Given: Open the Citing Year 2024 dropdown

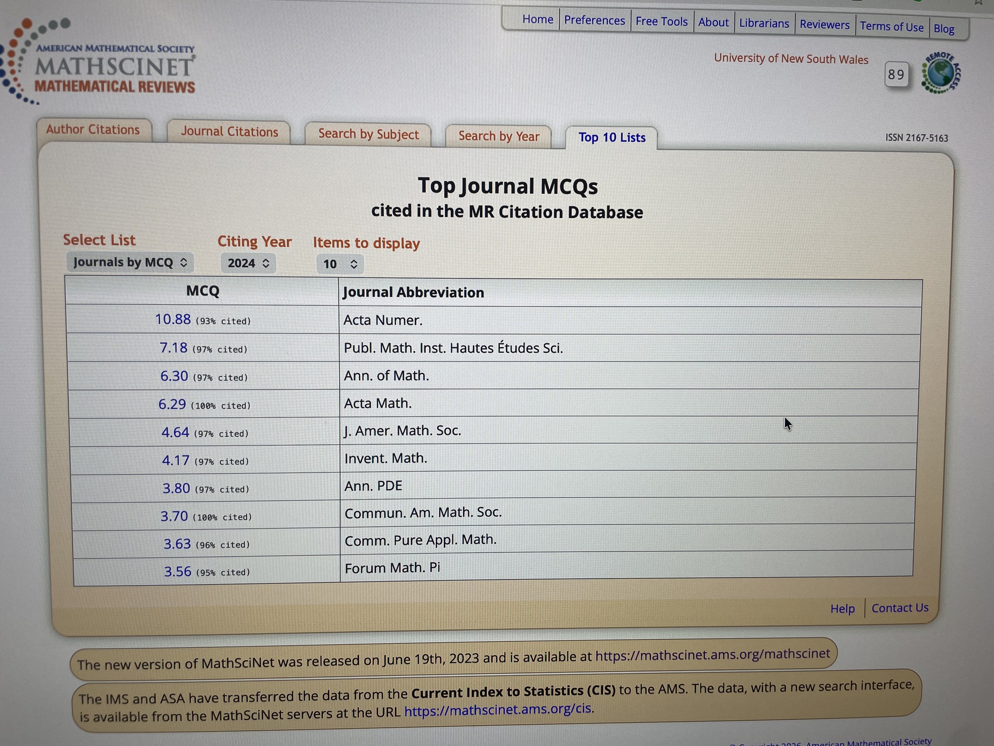Looking at the screenshot, I should (x=248, y=263).
